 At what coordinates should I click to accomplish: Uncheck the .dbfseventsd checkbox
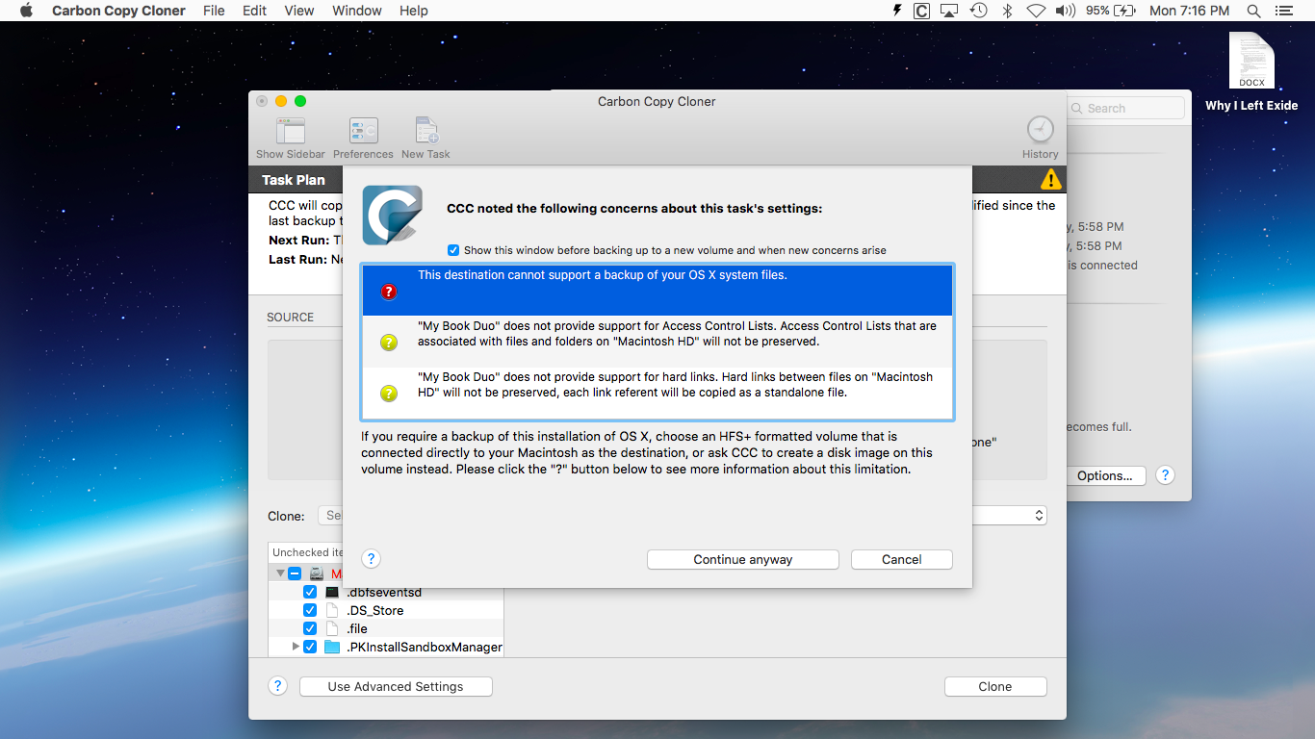pos(310,592)
